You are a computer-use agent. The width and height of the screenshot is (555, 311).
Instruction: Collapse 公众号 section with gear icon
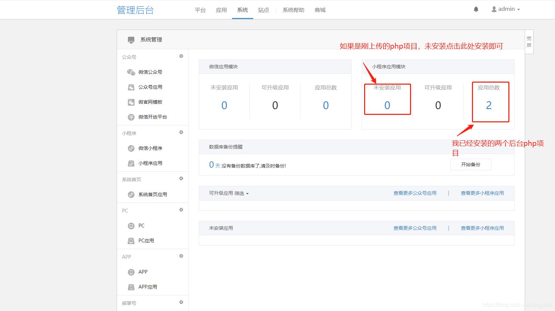(181, 56)
